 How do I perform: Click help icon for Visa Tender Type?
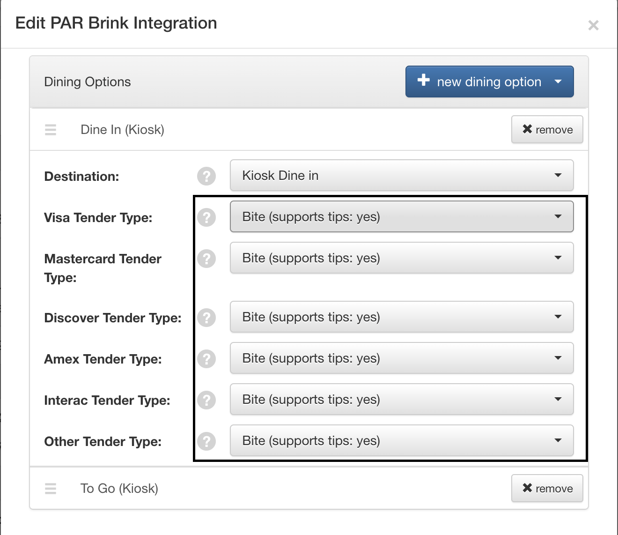pos(206,217)
